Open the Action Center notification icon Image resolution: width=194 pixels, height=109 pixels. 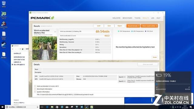[191, 107]
